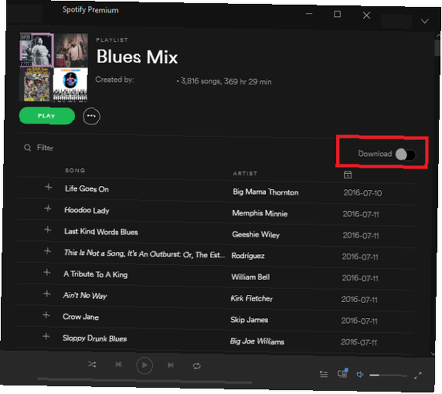442x394 pixels.
Task: Open artist Geeshie Wiley
Action: click(256, 234)
